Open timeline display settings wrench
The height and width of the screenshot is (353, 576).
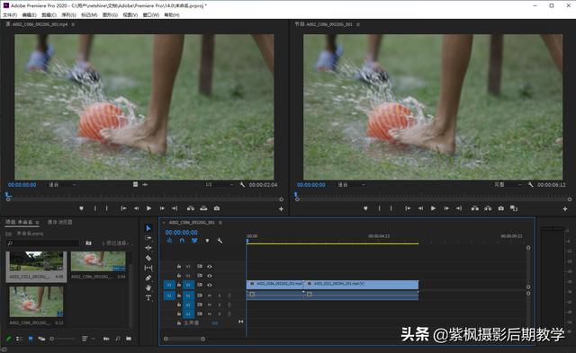(220, 241)
